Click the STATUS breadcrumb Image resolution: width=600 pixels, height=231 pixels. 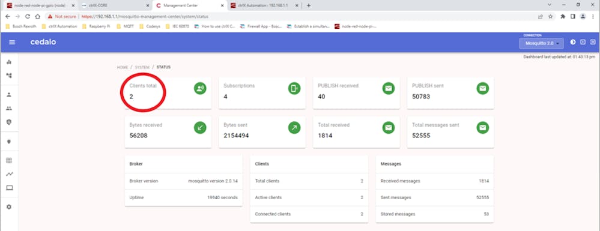[x=163, y=67]
